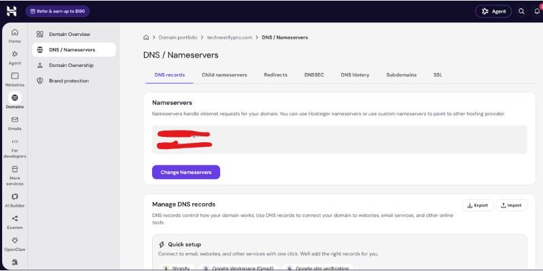Switch to the DNSSEC tab
This screenshot has height=271, width=543.
[314, 75]
